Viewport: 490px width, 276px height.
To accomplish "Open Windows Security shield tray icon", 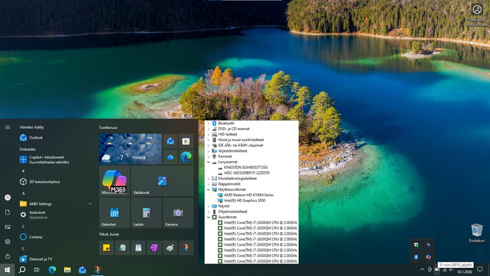I will [x=416, y=245].
